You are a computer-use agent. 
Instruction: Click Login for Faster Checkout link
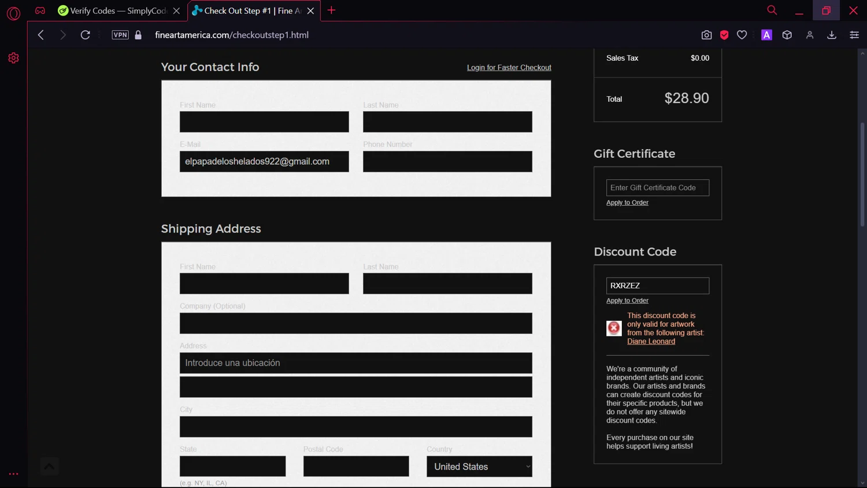pos(509,68)
